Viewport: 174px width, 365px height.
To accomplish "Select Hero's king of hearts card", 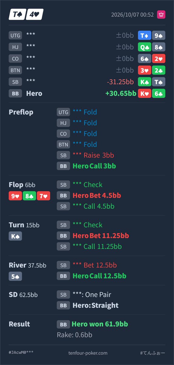I will pos(145,93).
